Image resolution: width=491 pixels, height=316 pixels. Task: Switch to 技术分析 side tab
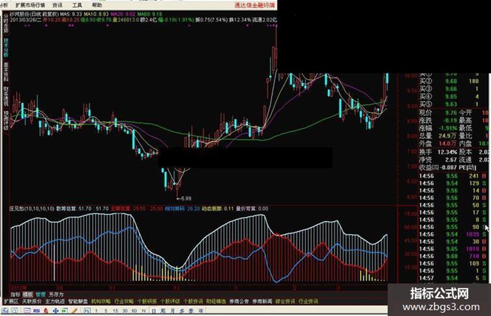(6, 48)
